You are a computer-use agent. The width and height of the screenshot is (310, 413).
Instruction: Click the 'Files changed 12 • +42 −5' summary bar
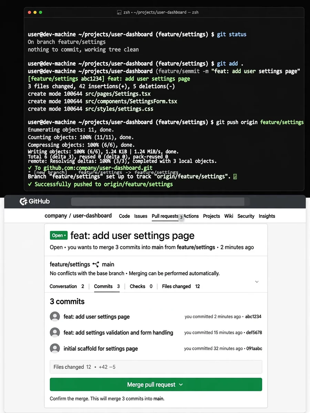[x=156, y=367]
